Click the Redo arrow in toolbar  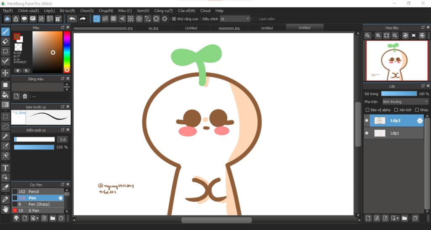pos(82,19)
